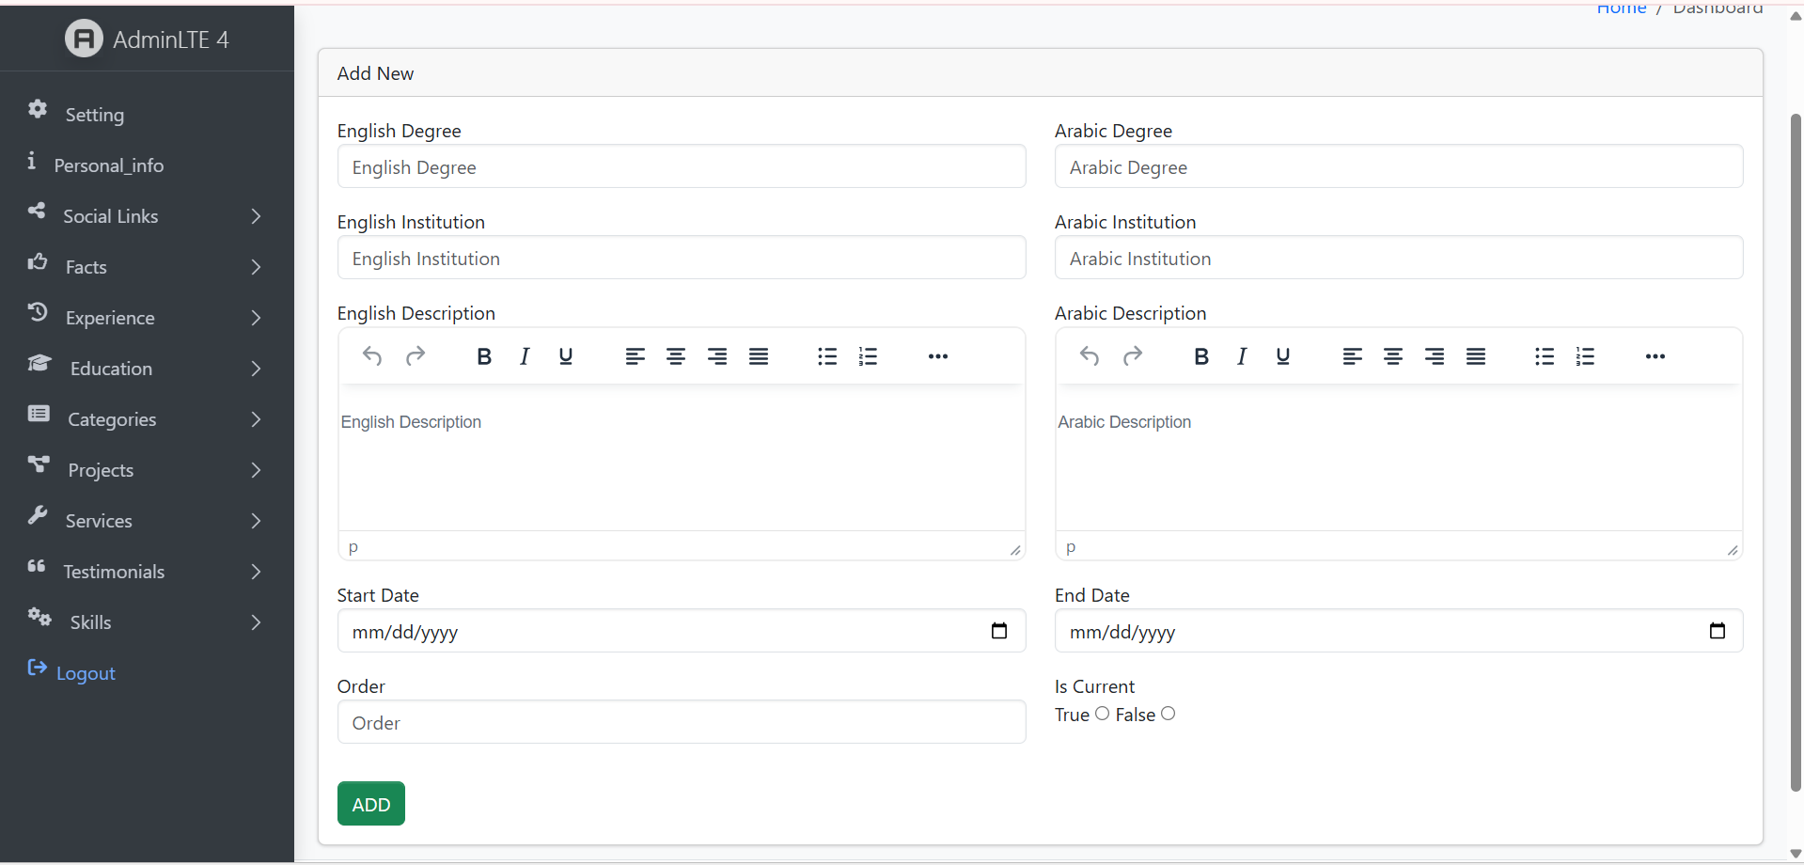
Task: Click the Skills gears icon
Action: (39, 616)
